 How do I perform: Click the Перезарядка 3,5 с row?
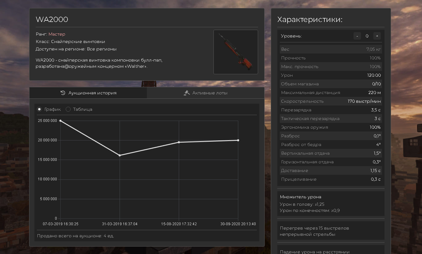[331, 110]
